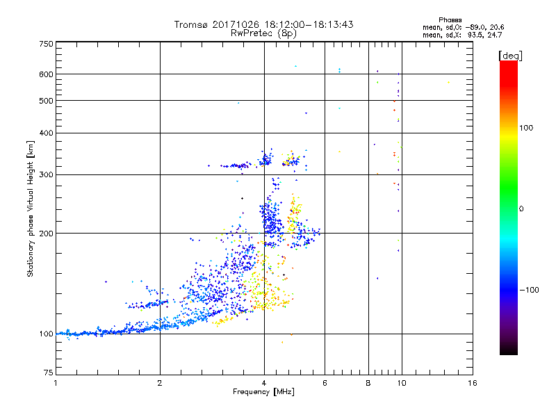Click the y-axis tick label '600'
This screenshot has width=556, height=417.
point(47,74)
